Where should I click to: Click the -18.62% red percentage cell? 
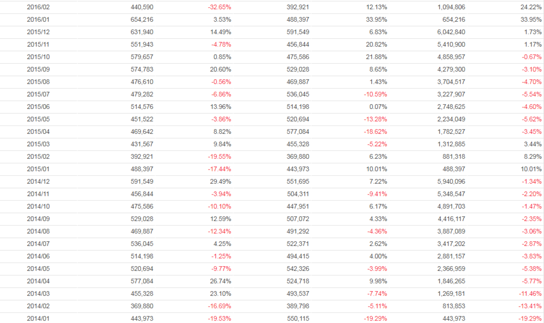(375, 131)
